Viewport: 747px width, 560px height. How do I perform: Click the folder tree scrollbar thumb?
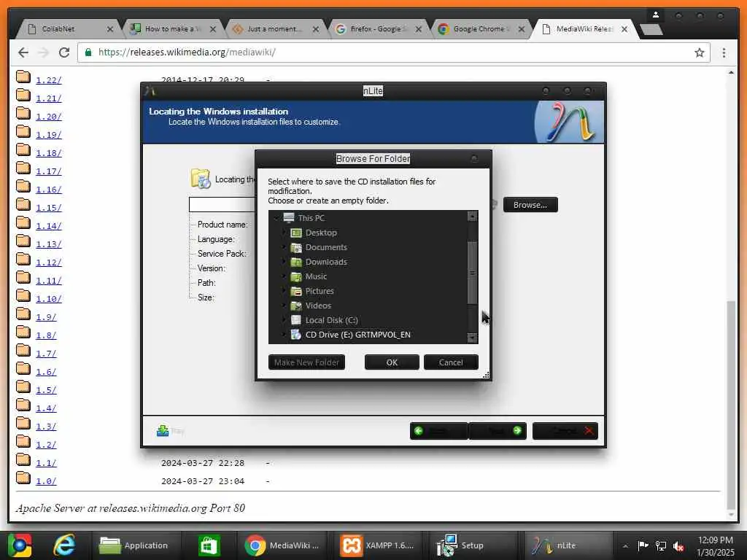(472, 273)
